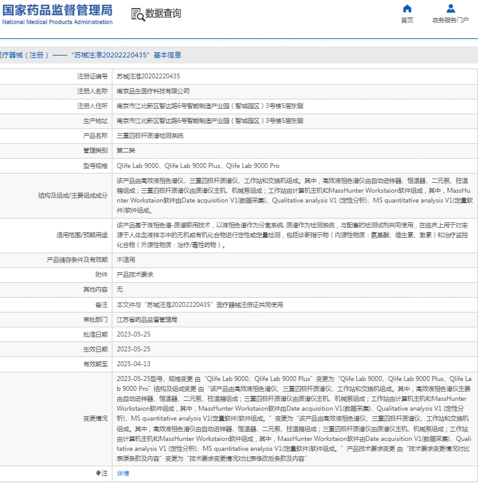
Task: Click the 数据查询 search document icon
Action: (138, 14)
